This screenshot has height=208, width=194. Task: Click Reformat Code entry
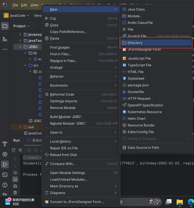[x=81, y=94]
